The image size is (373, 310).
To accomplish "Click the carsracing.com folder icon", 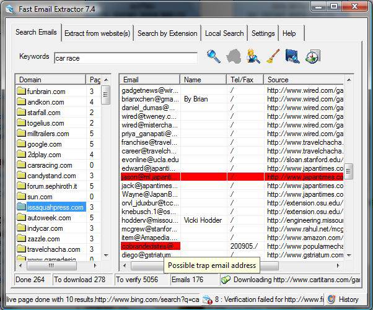I will [x=22, y=165].
